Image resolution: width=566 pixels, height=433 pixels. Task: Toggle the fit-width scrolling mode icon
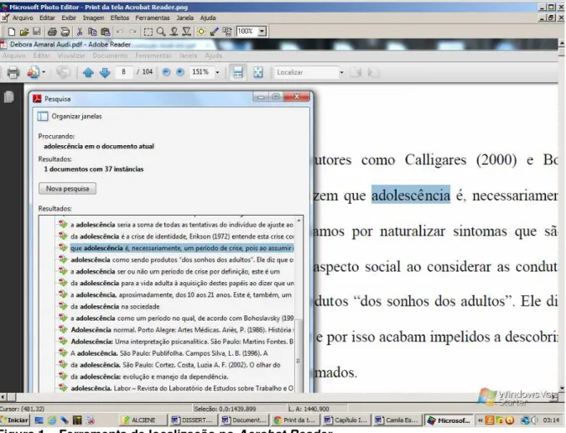[238, 73]
